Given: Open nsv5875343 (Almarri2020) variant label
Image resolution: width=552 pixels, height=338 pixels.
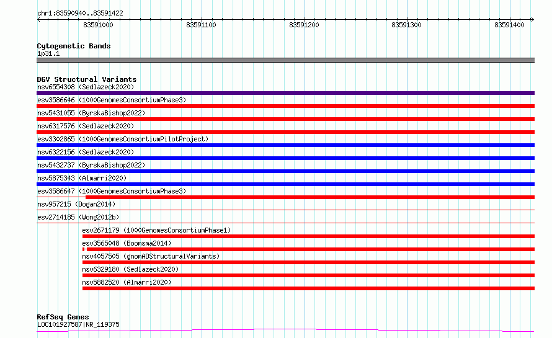Looking at the screenshot, I should [x=82, y=178].
